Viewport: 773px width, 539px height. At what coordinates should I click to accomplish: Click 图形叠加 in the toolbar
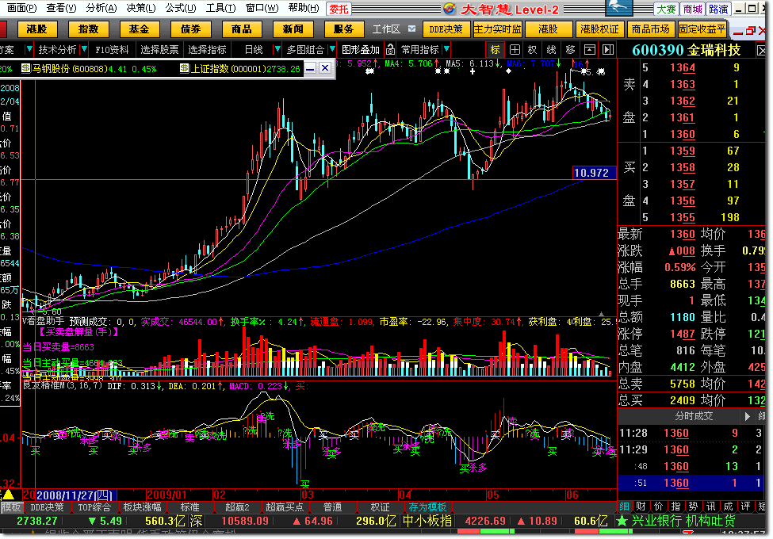click(x=361, y=50)
